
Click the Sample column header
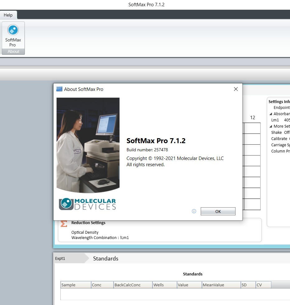point(76,285)
